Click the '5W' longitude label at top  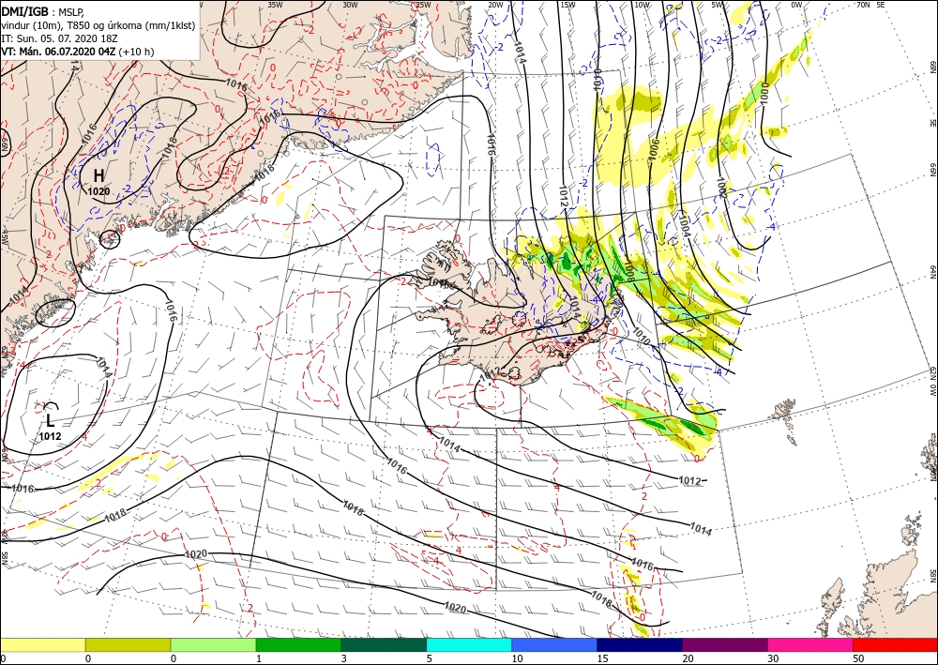pyautogui.click(x=718, y=5)
